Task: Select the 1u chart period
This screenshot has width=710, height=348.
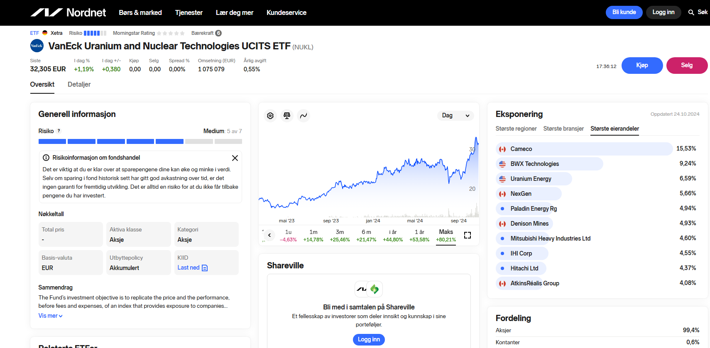Action: (288, 236)
